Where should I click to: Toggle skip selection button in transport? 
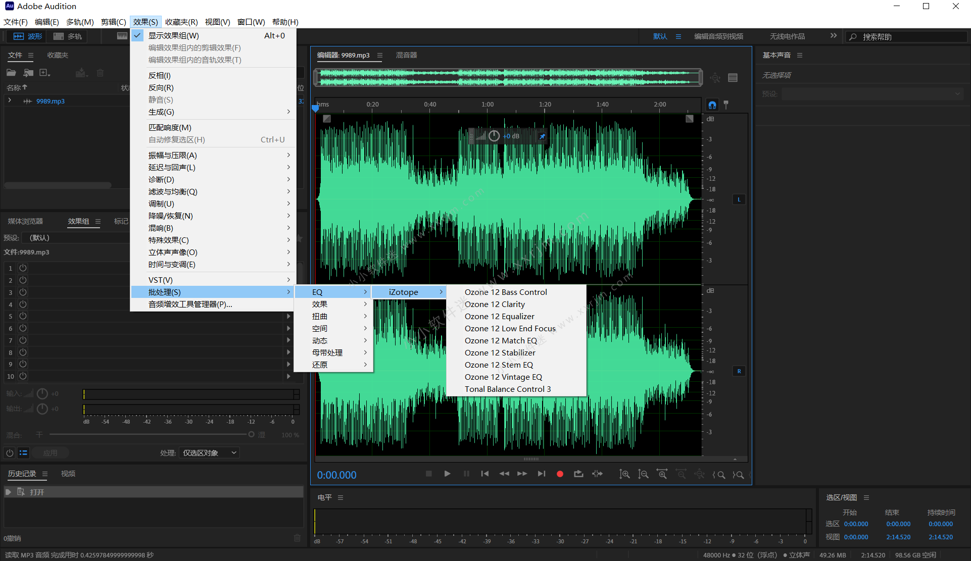coord(598,474)
